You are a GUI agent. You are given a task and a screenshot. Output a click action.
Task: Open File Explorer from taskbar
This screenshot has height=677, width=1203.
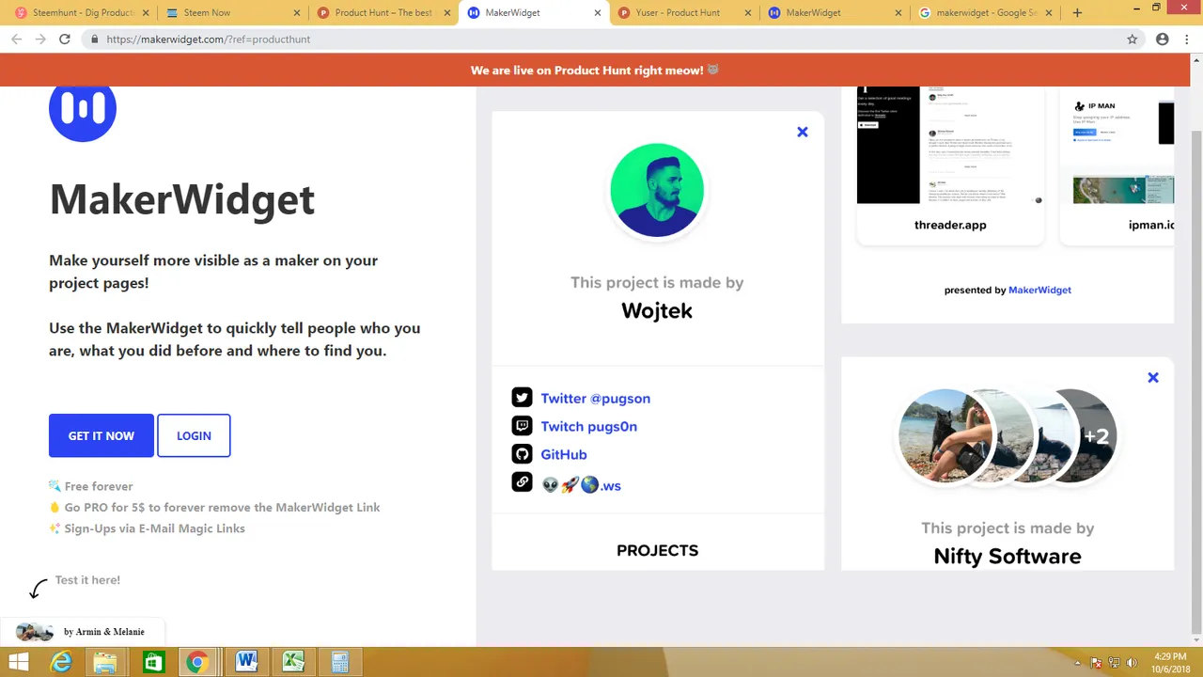pyautogui.click(x=104, y=662)
